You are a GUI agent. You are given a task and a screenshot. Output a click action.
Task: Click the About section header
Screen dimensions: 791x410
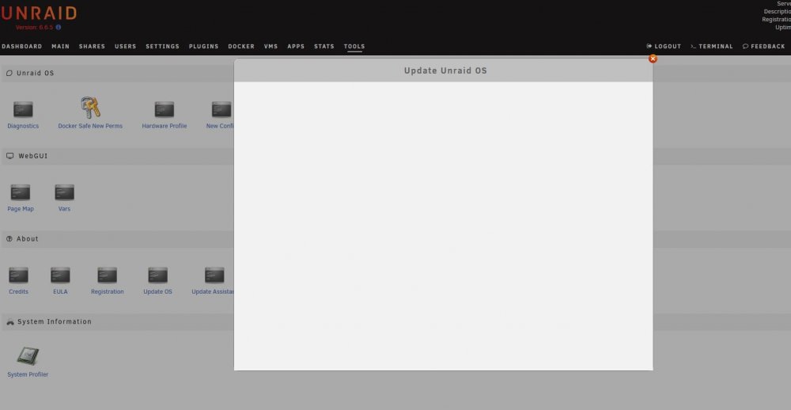pyautogui.click(x=22, y=239)
